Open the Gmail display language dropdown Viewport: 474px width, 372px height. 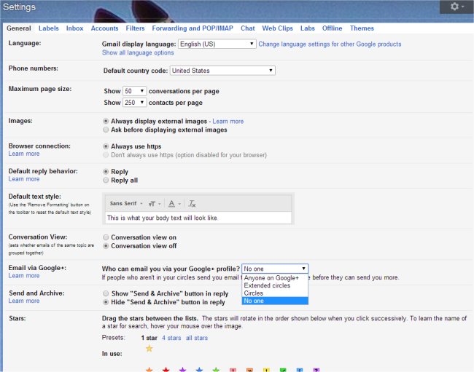pos(217,44)
